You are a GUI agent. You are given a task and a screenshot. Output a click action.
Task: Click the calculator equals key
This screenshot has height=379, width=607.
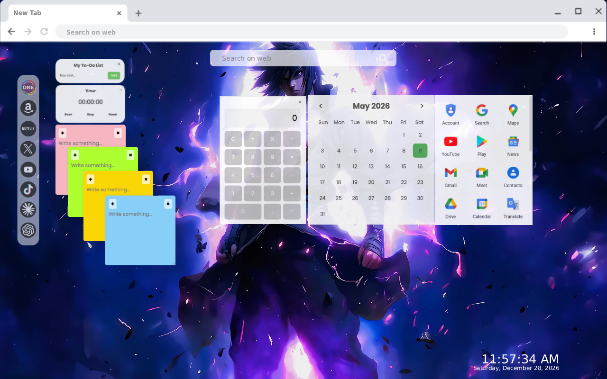pos(292,211)
